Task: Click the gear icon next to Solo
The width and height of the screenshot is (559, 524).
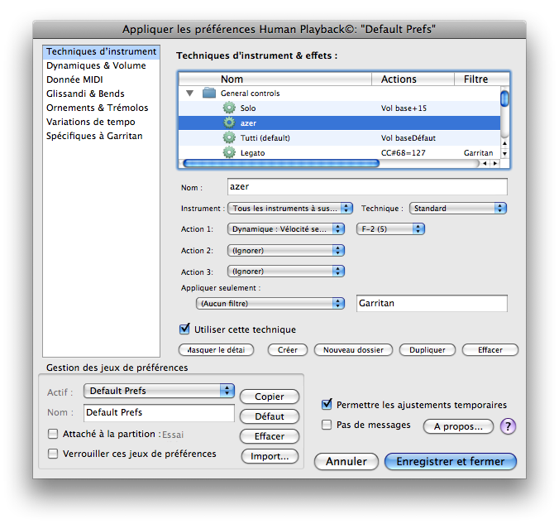Action: (x=229, y=108)
